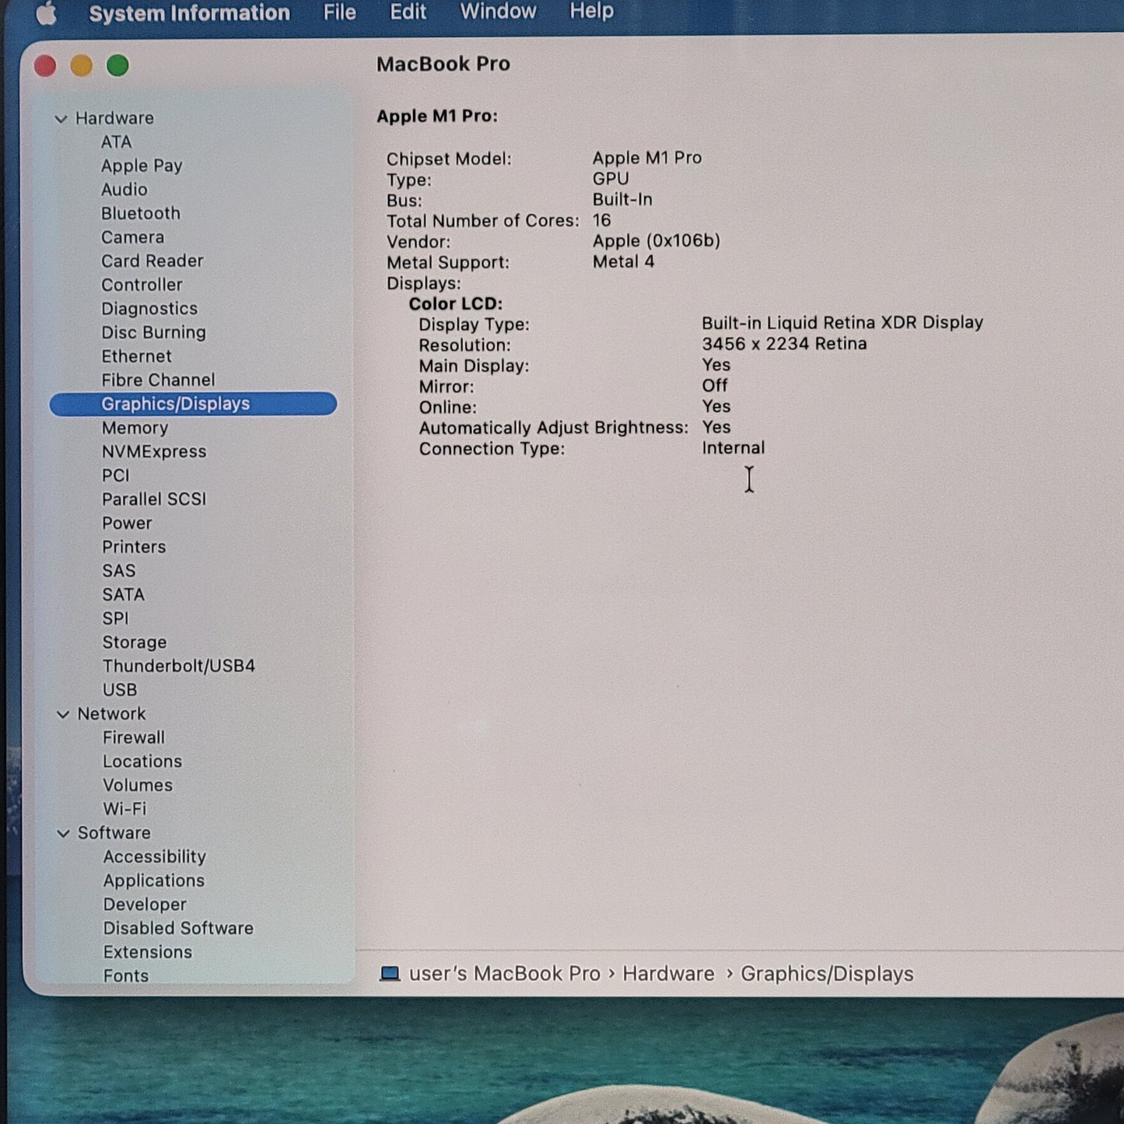The width and height of the screenshot is (1124, 1124).
Task: Select Camera in the sidebar
Action: point(132,237)
